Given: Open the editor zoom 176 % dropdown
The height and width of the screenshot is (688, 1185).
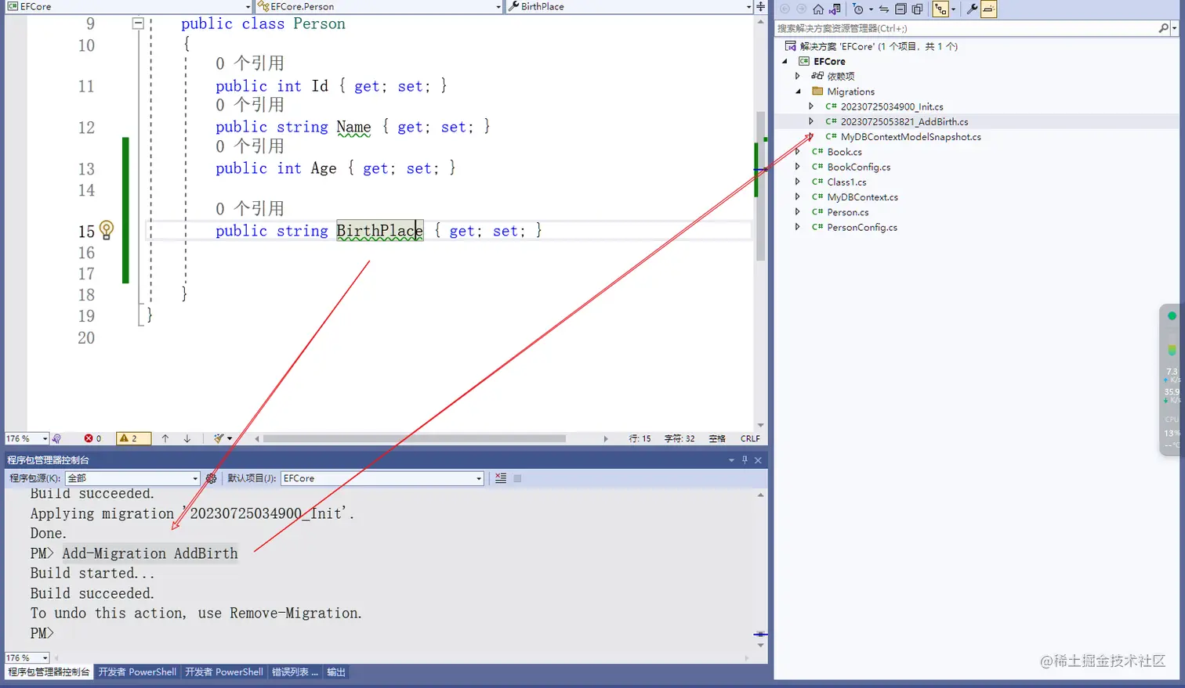Looking at the screenshot, I should pos(45,438).
